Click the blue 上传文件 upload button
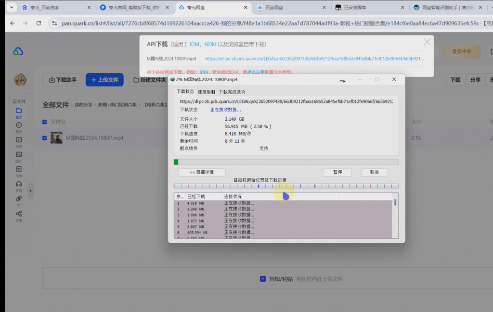Image resolution: width=493 pixels, height=312 pixels. coord(104,80)
